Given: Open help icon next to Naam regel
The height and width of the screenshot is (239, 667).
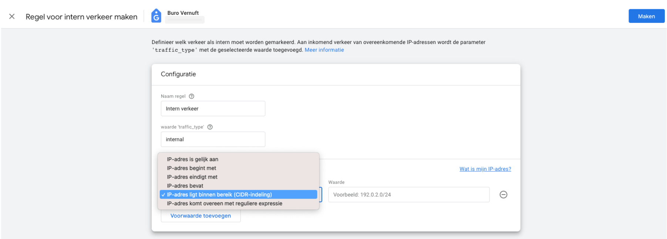Looking at the screenshot, I should point(192,96).
